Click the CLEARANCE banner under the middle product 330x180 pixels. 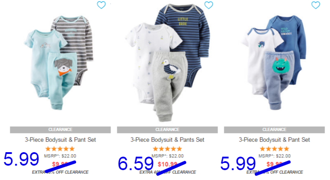tap(167, 130)
